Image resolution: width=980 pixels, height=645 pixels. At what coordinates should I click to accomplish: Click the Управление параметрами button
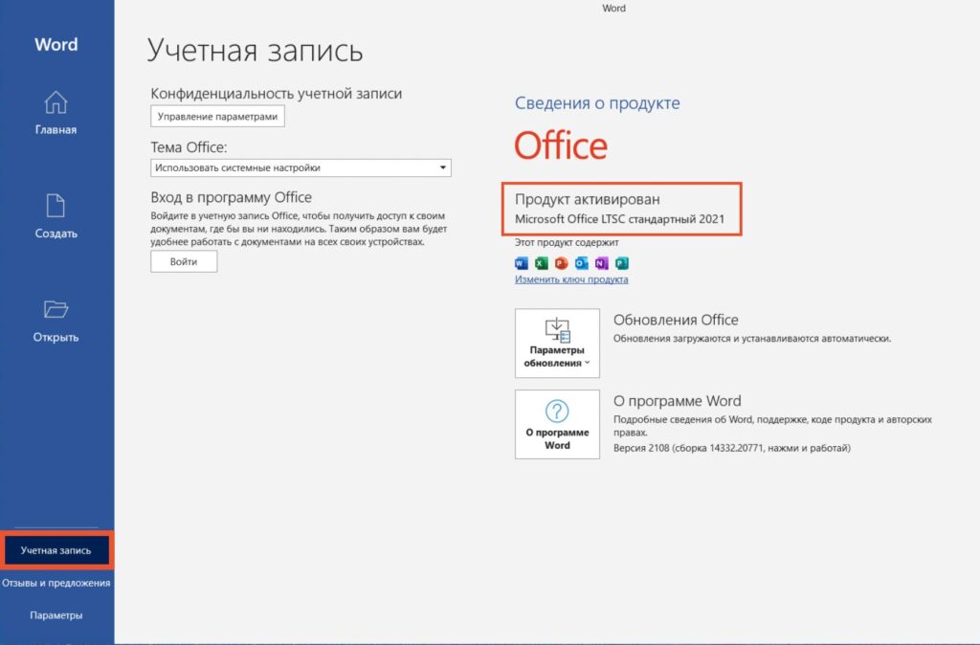click(217, 116)
